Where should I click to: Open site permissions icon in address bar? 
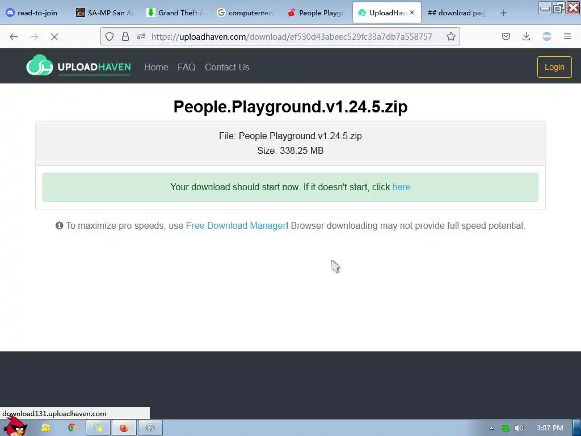[141, 36]
